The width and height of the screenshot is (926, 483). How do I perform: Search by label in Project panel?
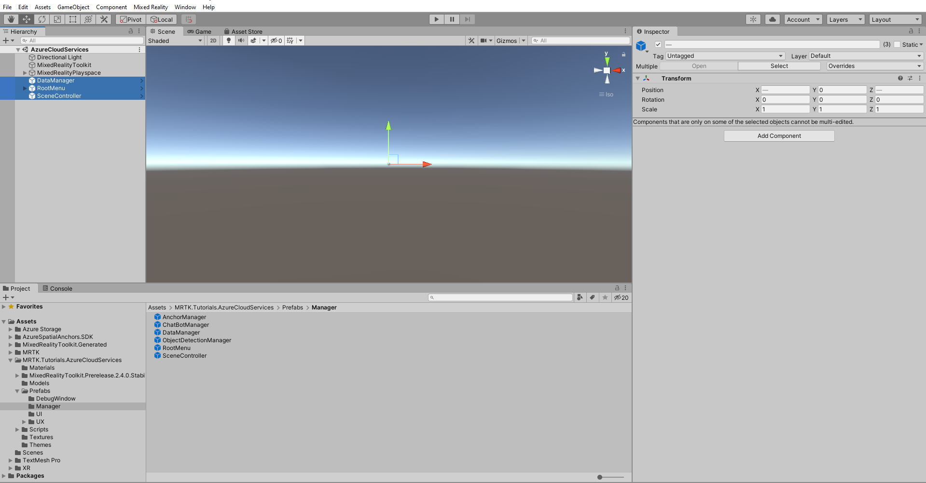click(x=592, y=297)
